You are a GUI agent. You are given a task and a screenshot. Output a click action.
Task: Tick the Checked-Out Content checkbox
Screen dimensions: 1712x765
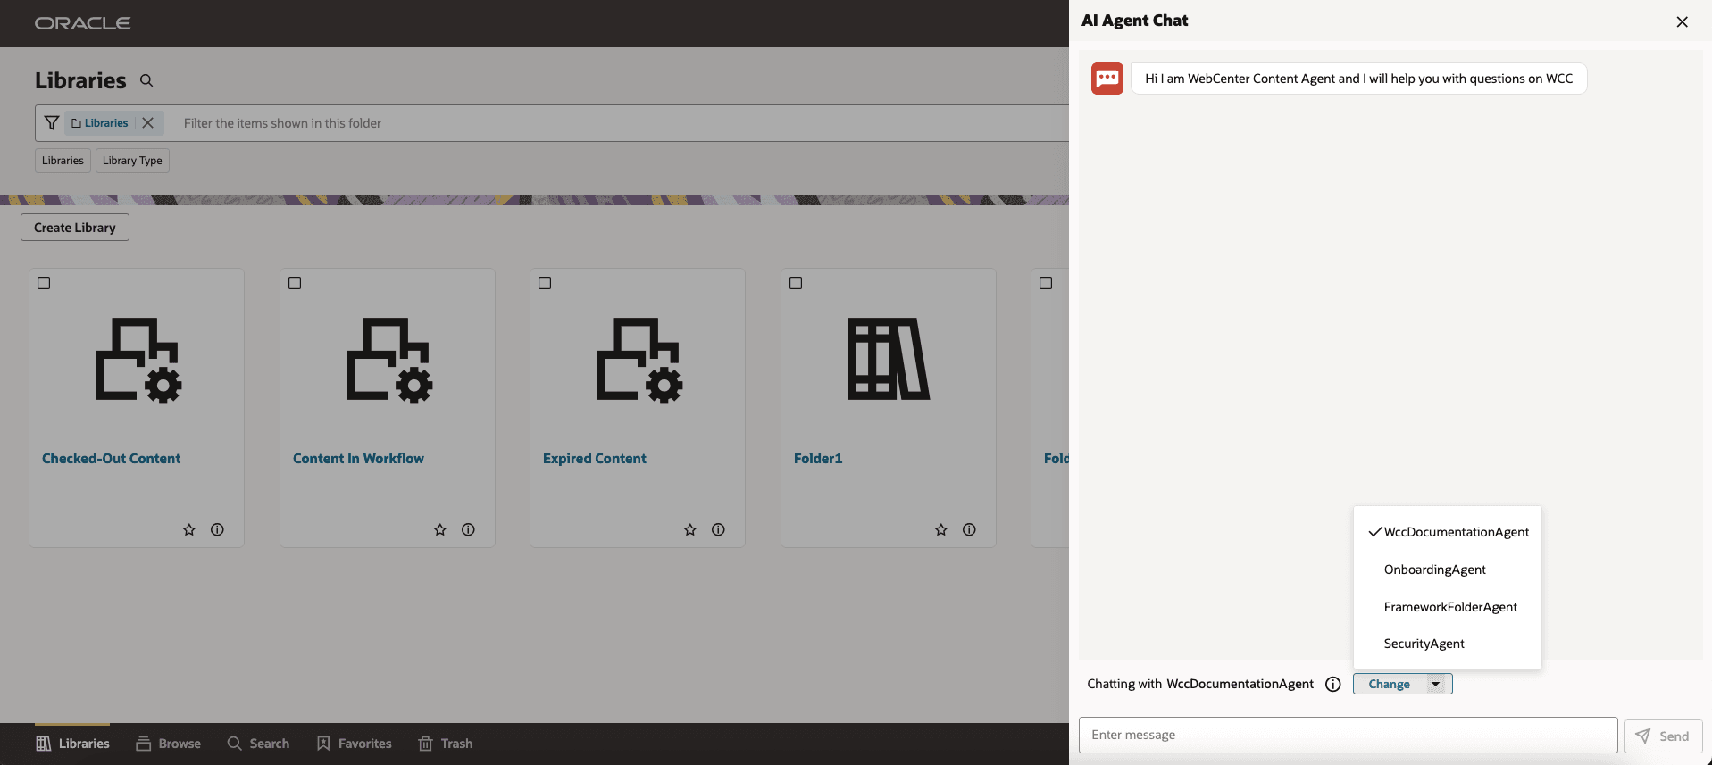pos(44,283)
